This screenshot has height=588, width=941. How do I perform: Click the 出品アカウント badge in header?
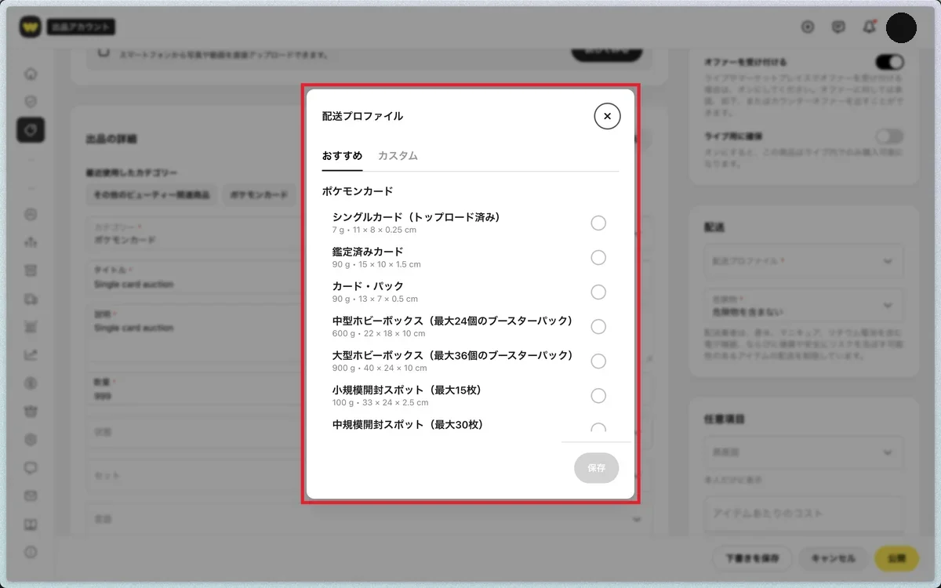(x=81, y=27)
